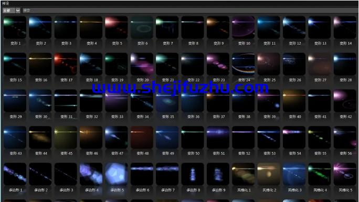Pick the 变形 17 red flare preset
Image resolution: width=359 pixels, height=202 pixels.
tap(66, 64)
